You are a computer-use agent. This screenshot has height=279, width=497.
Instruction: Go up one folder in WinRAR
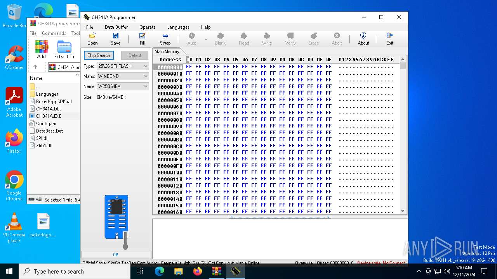[35, 67]
